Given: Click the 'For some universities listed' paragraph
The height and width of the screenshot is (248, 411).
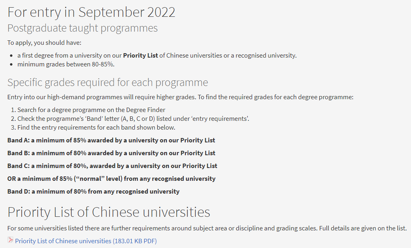Looking at the screenshot, I should click(207, 228).
